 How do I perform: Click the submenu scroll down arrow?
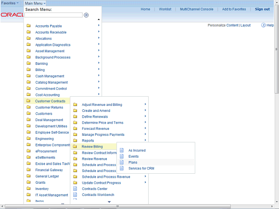[x=109, y=202]
